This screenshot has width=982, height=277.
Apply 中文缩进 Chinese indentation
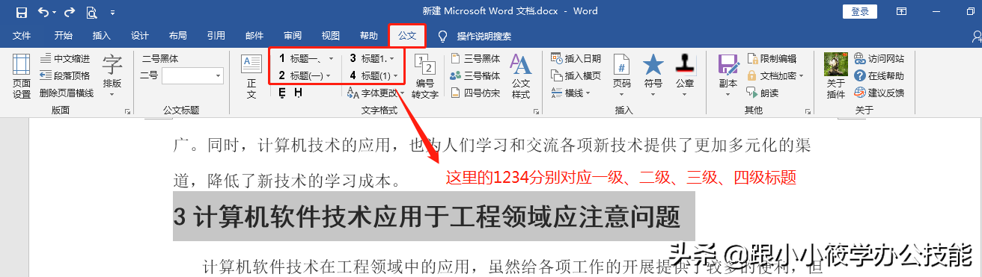[64, 58]
